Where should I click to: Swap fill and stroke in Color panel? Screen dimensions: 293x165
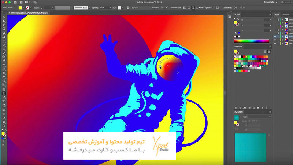[238, 19]
